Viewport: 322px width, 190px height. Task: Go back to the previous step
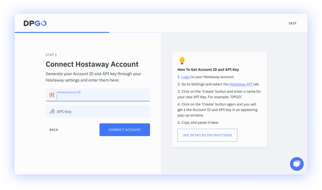click(x=54, y=130)
